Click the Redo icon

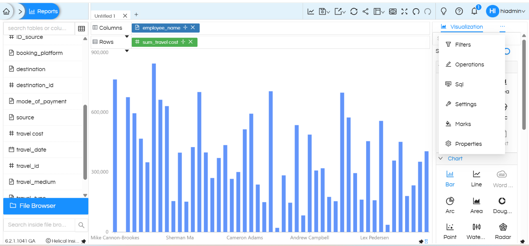coord(428,12)
